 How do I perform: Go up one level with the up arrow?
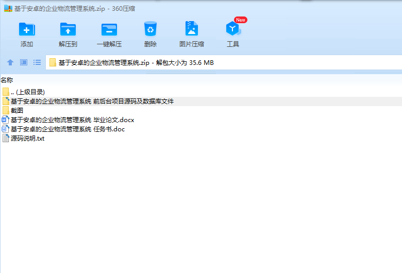click(x=10, y=62)
